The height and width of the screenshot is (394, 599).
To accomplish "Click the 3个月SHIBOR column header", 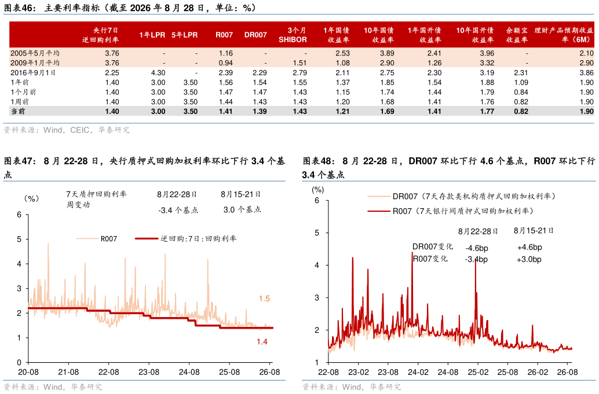I will point(293,35).
